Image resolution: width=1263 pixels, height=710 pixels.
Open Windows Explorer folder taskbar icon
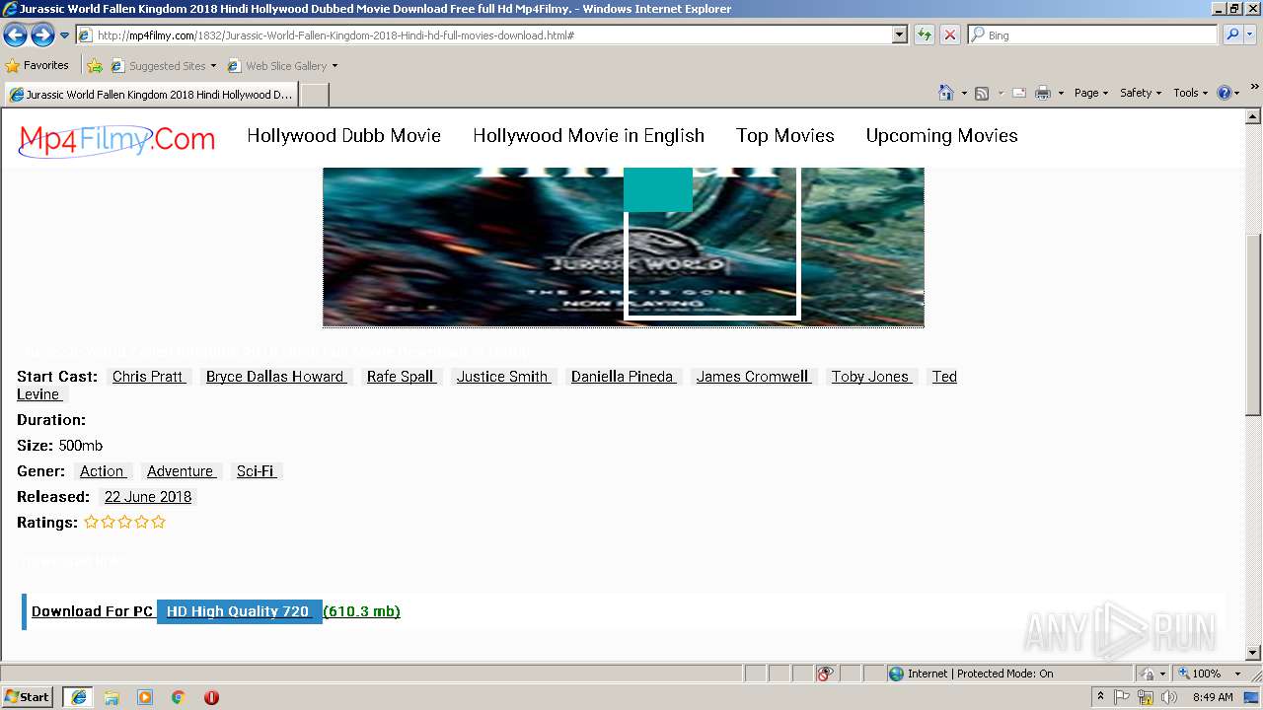point(111,697)
